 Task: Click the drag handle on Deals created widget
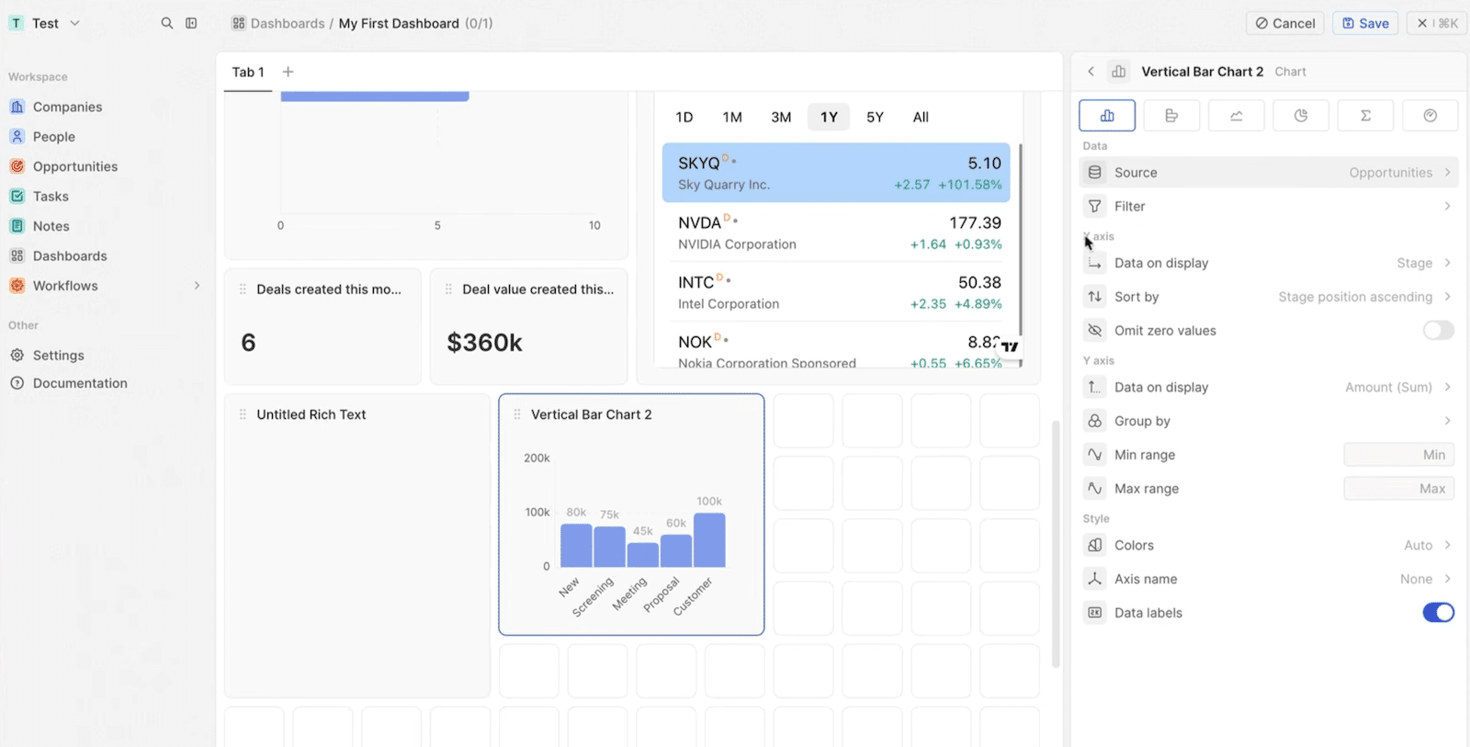click(243, 289)
